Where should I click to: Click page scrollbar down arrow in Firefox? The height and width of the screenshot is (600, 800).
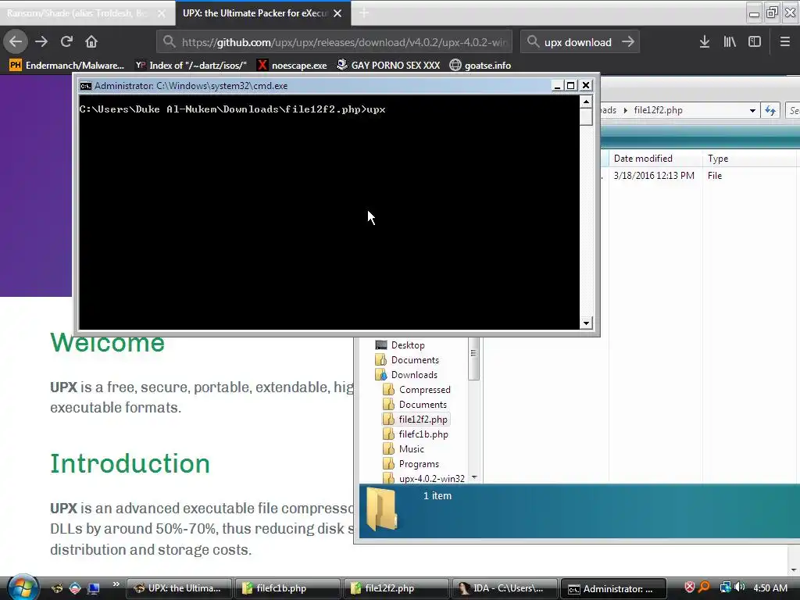pos(794,570)
